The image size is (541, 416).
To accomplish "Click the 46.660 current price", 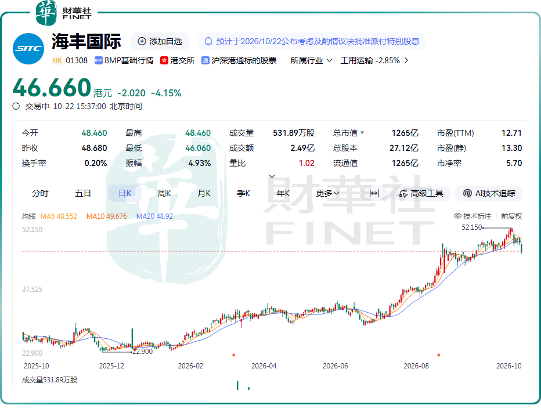I will (x=52, y=87).
